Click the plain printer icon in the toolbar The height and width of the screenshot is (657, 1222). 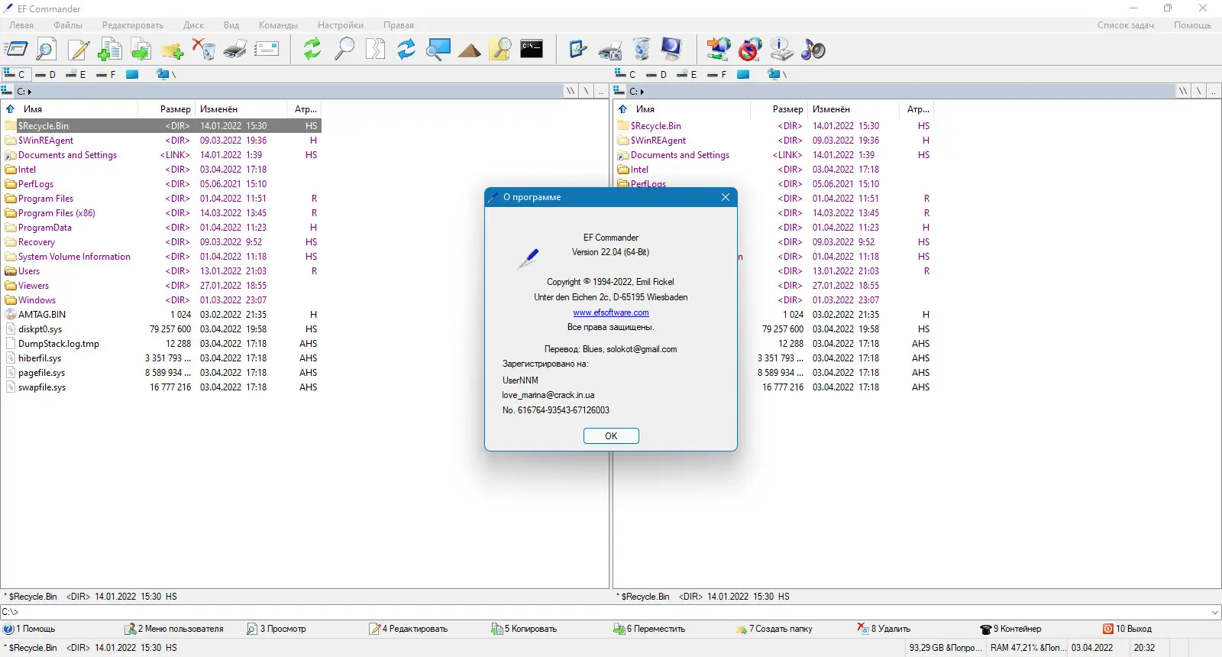pos(235,50)
